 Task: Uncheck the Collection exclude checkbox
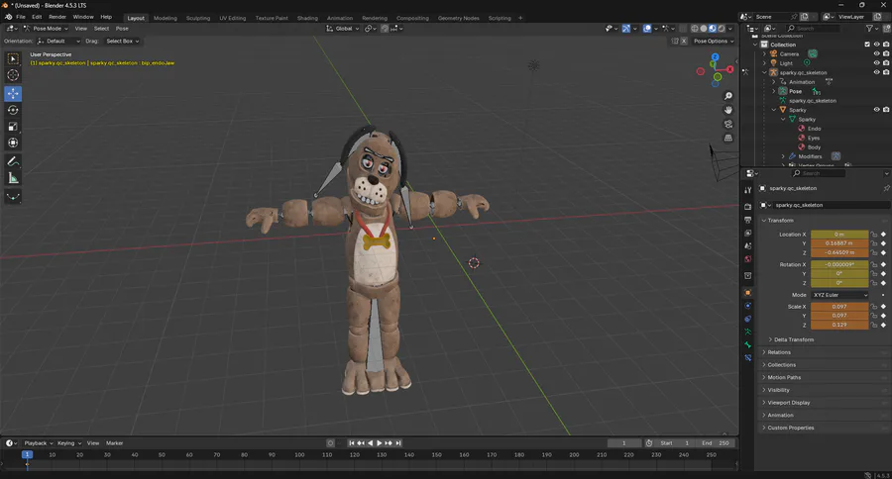(867, 45)
